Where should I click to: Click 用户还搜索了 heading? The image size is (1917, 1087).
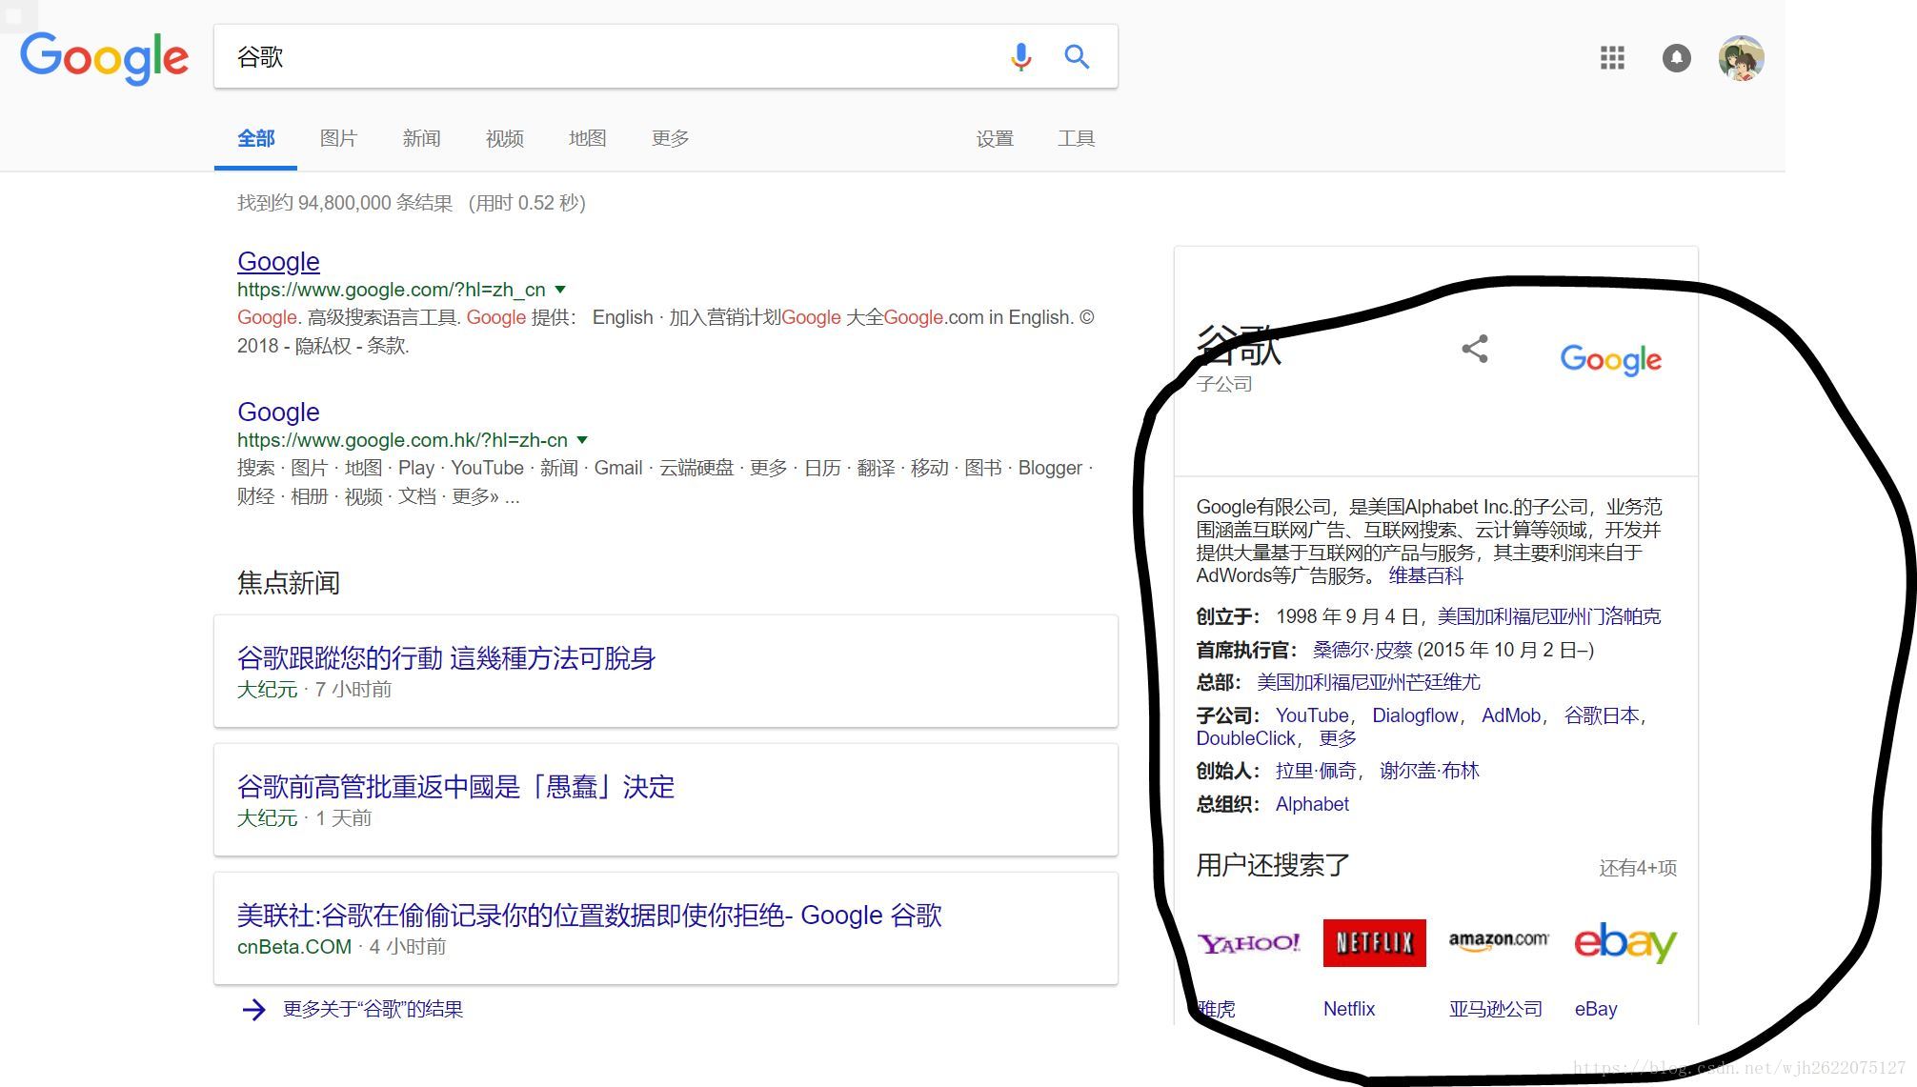1273,865
